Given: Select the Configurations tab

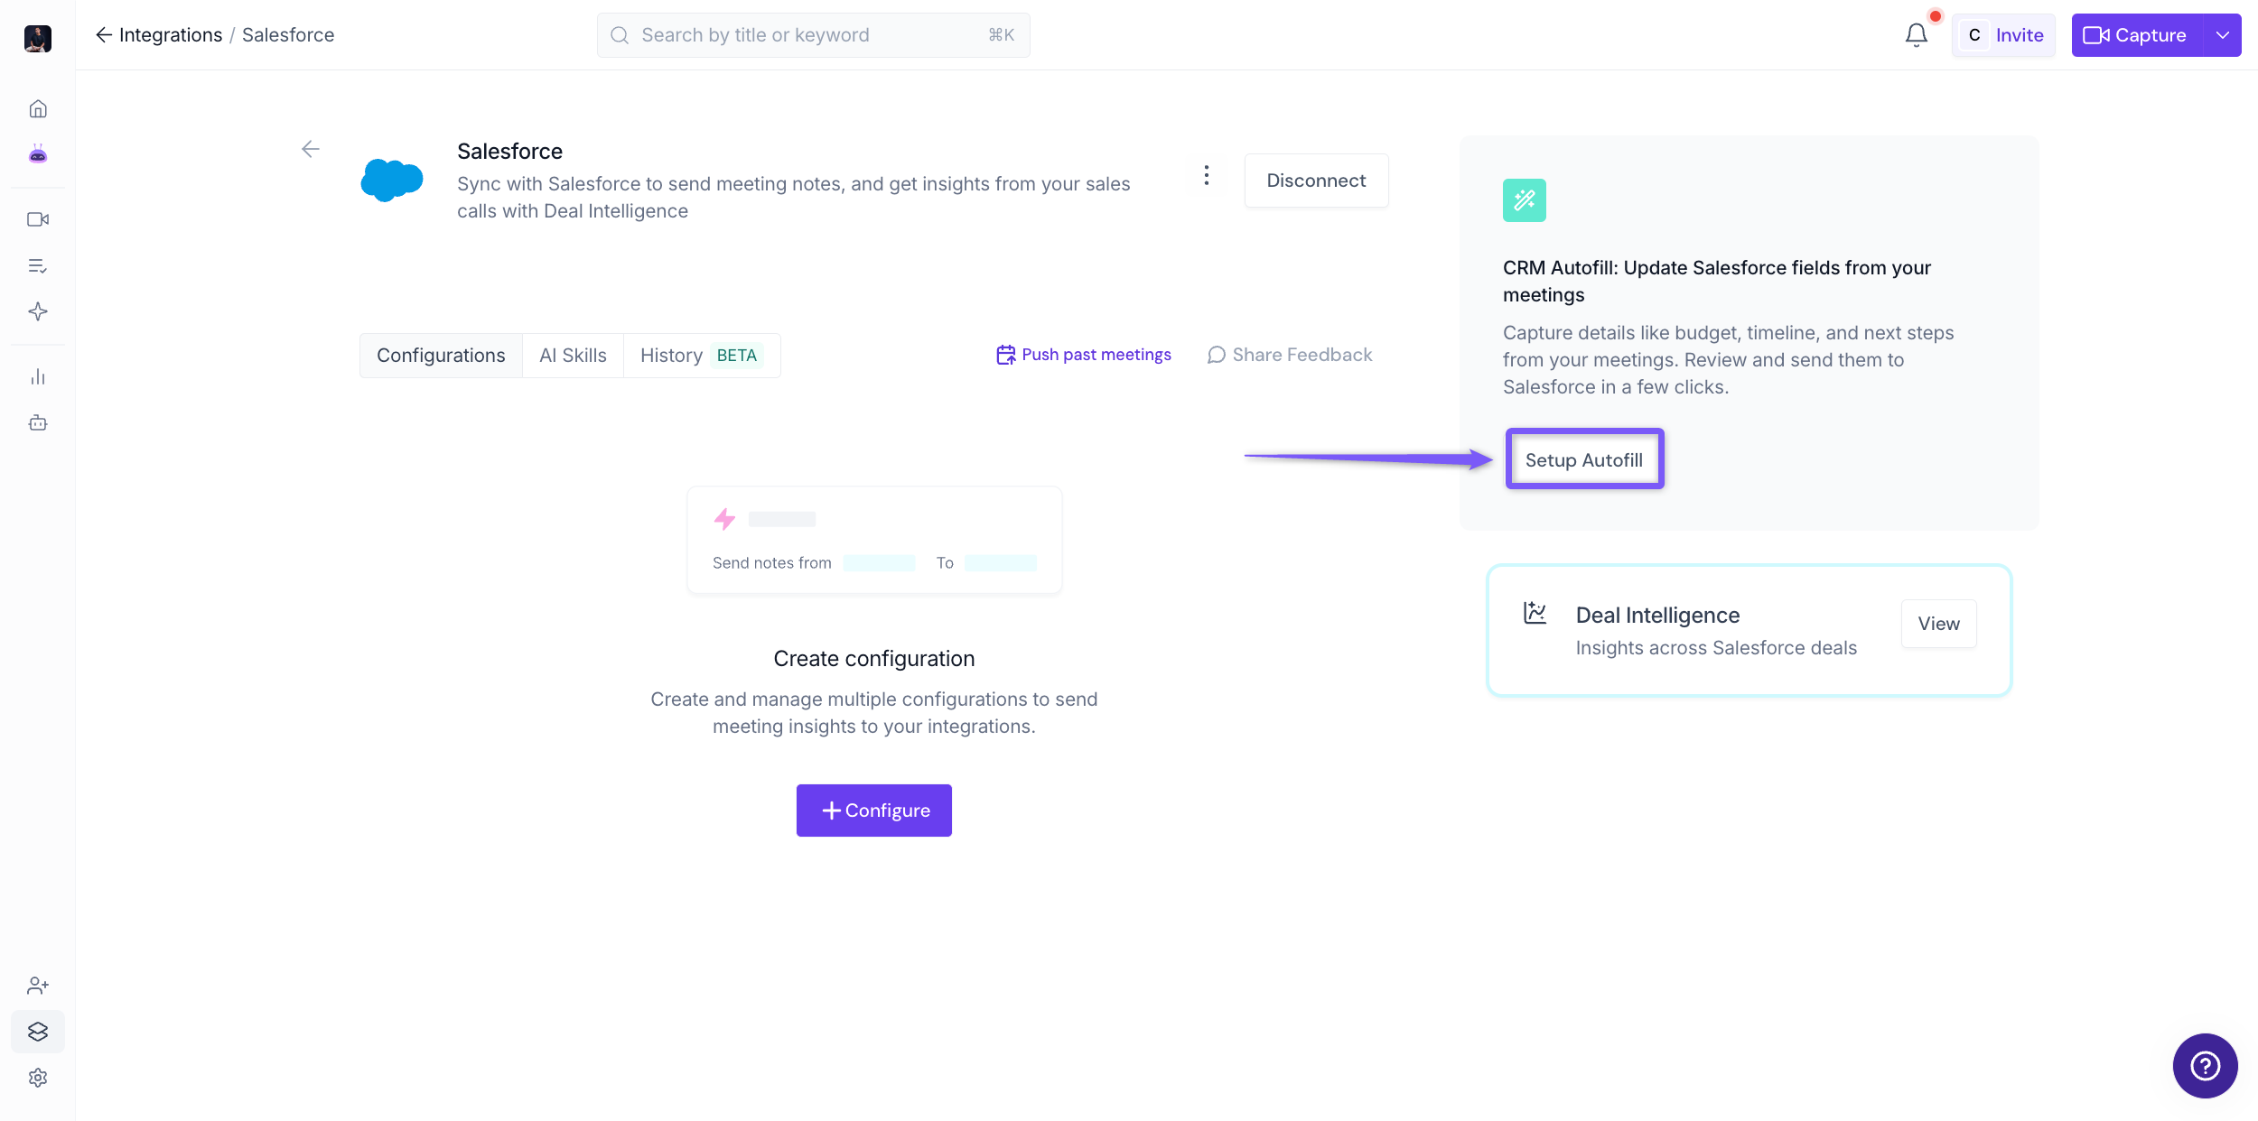Looking at the screenshot, I should tap(441, 356).
